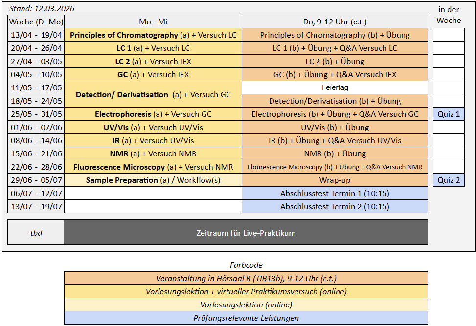Click the Feiertag cell
Image resolution: width=476 pixels, height=326 pixels.
(x=335, y=87)
